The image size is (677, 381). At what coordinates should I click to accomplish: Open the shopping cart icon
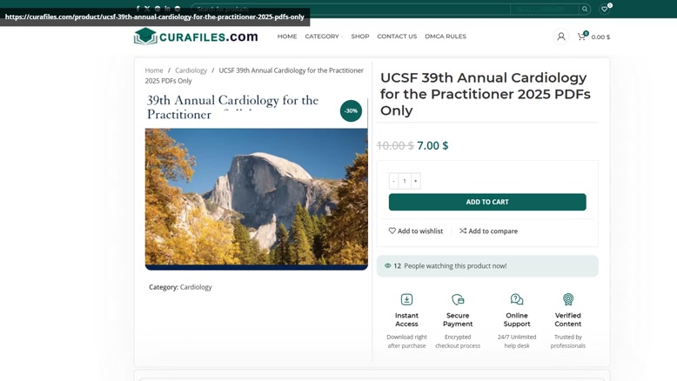coord(581,37)
